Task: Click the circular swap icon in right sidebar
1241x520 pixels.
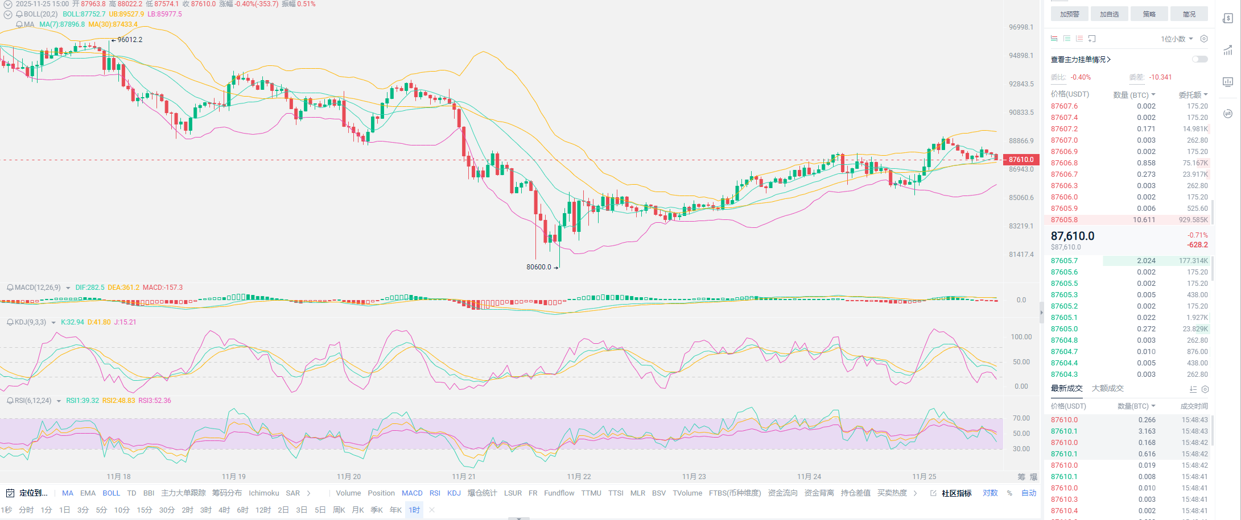Action: click(x=1228, y=114)
